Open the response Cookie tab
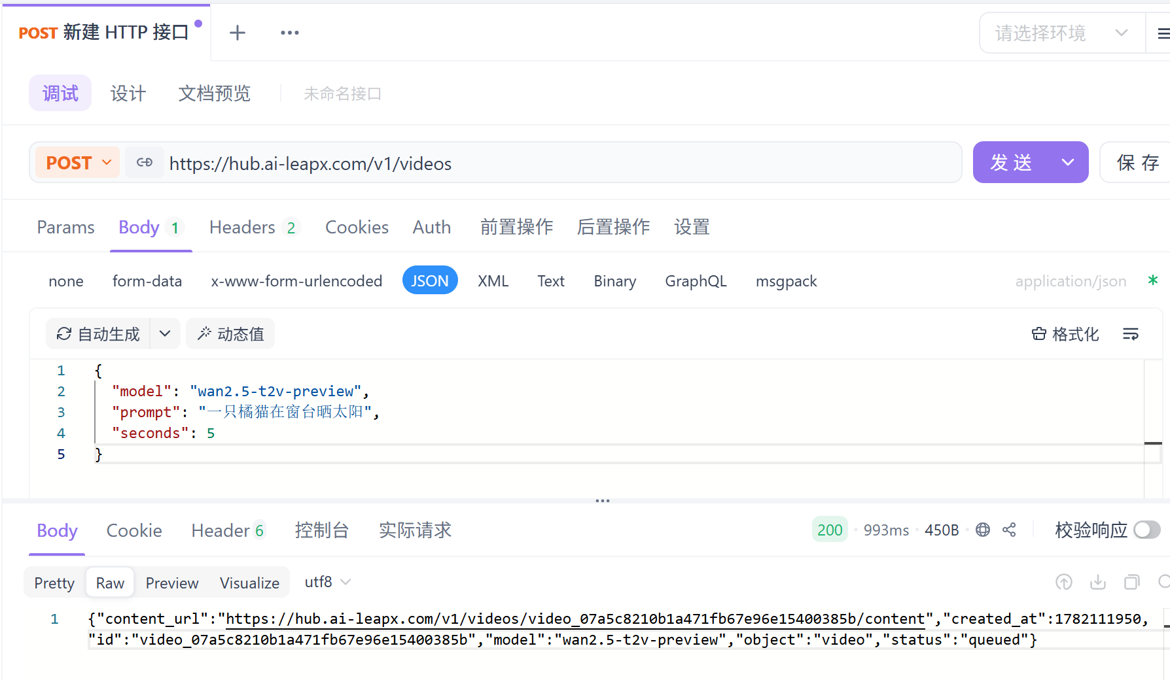This screenshot has width=1170, height=680. [x=134, y=530]
